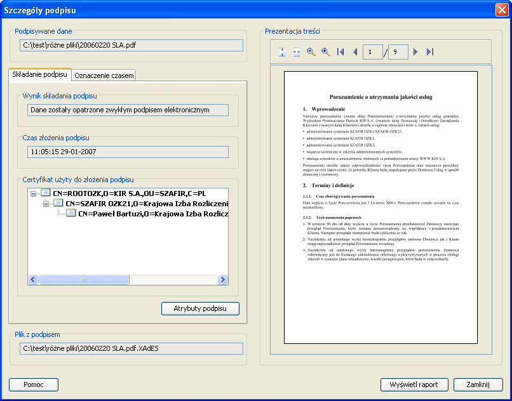Open Atrybuty podpisu
Screen dimensions: 512x401
[200, 308]
